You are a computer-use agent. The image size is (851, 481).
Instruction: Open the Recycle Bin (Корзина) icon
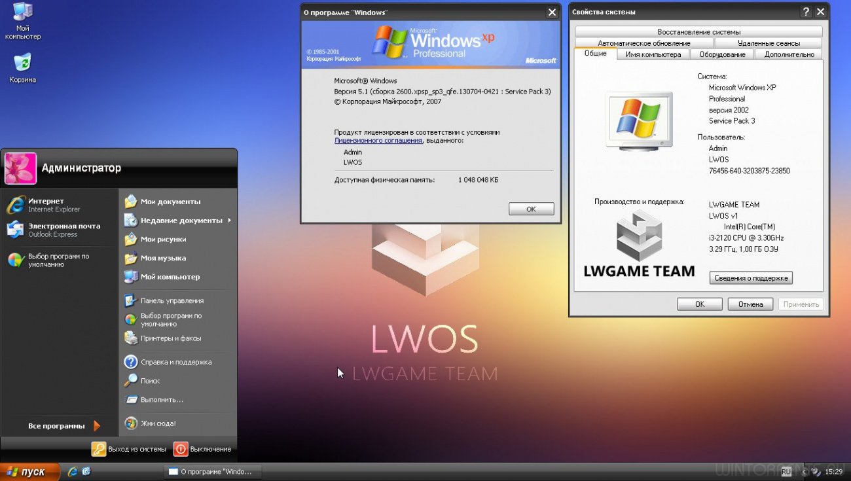(x=22, y=68)
